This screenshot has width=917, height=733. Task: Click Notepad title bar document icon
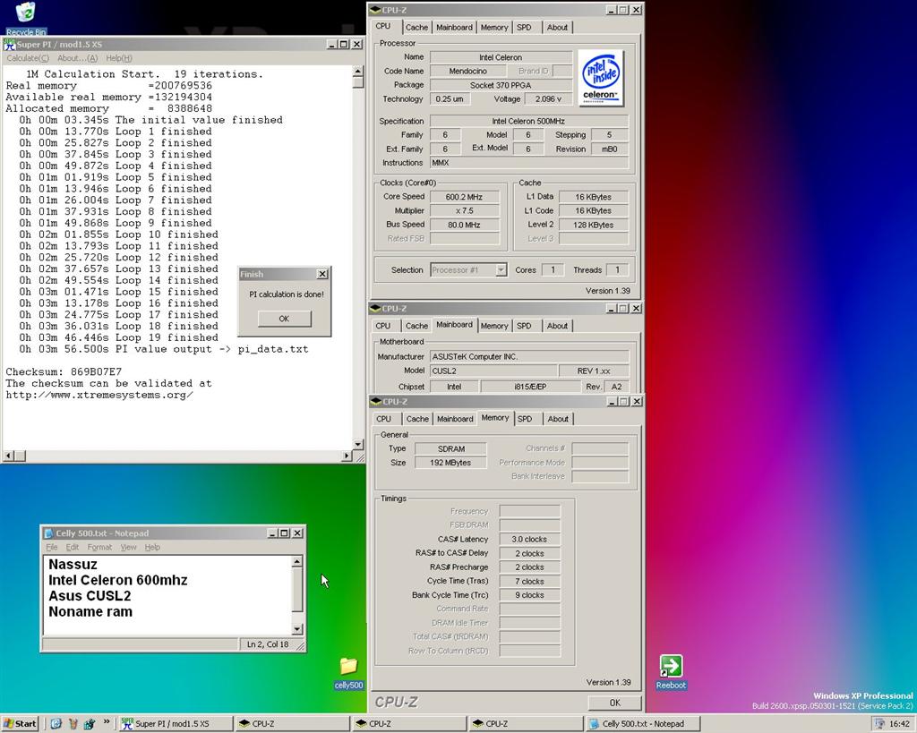pos(49,533)
